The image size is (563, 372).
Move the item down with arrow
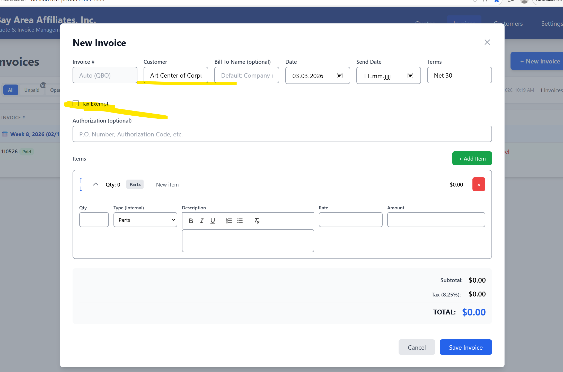81,189
